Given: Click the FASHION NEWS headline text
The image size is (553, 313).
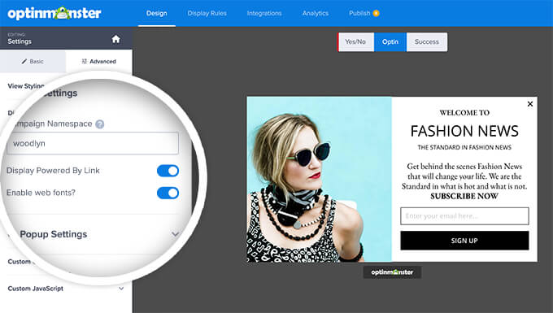Looking at the screenshot, I should click(x=464, y=131).
